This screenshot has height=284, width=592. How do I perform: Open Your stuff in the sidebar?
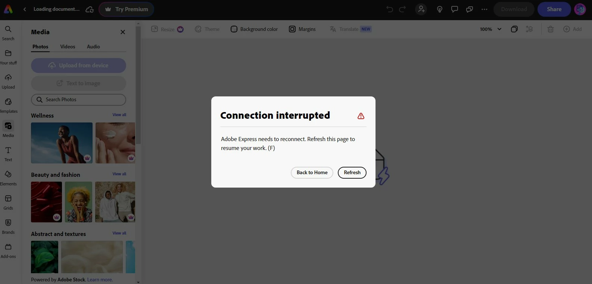pos(8,57)
